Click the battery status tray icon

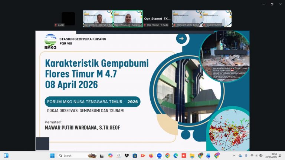[261, 156]
